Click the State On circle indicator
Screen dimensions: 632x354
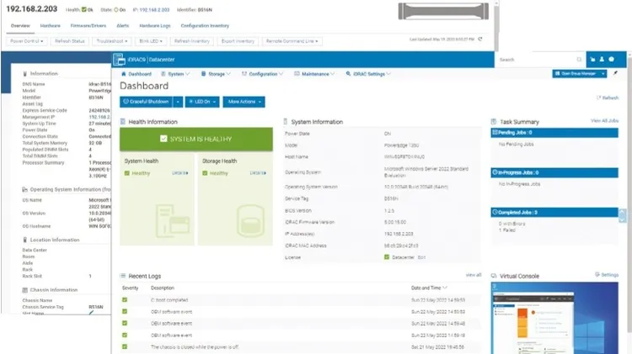click(x=115, y=9)
